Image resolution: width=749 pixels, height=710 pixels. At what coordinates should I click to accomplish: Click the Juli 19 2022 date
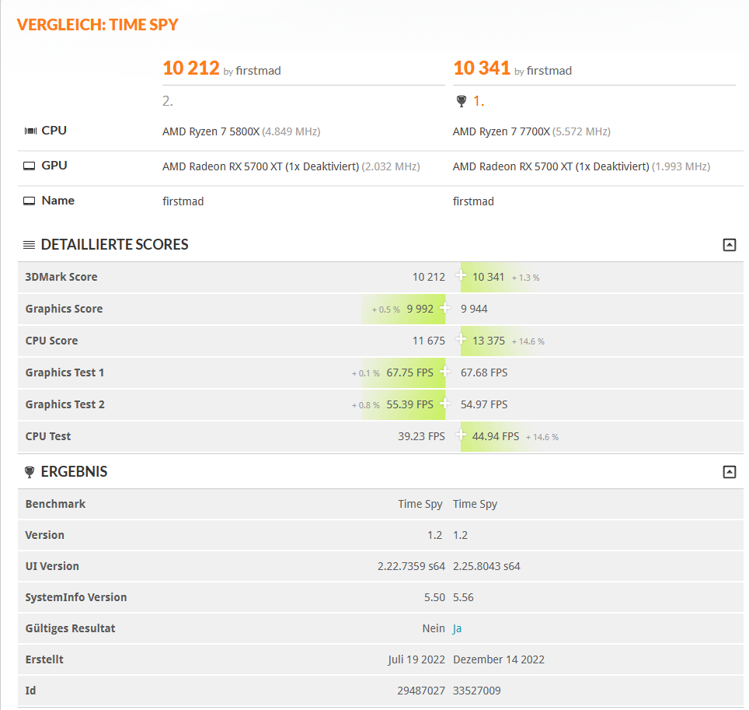pos(416,659)
